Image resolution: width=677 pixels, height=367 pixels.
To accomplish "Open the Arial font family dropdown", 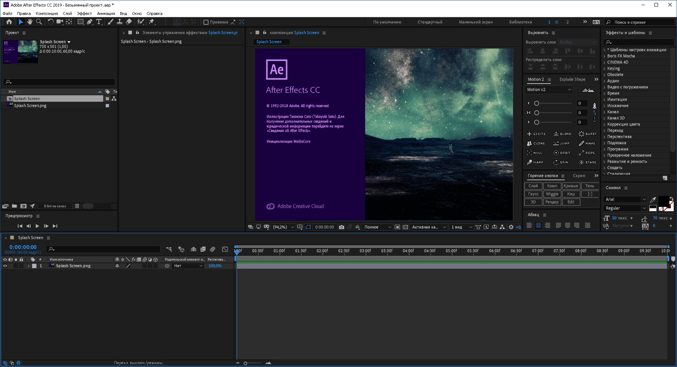I will pyautogui.click(x=625, y=200).
